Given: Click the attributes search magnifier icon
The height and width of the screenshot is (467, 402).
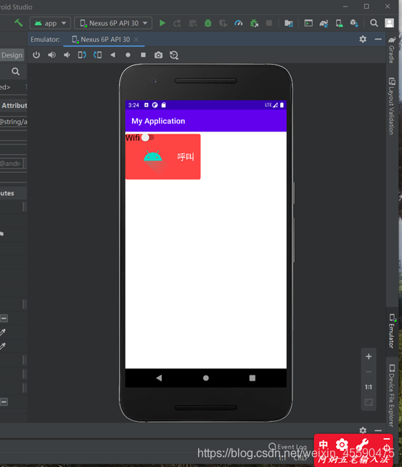Looking at the screenshot, I should [15, 71].
